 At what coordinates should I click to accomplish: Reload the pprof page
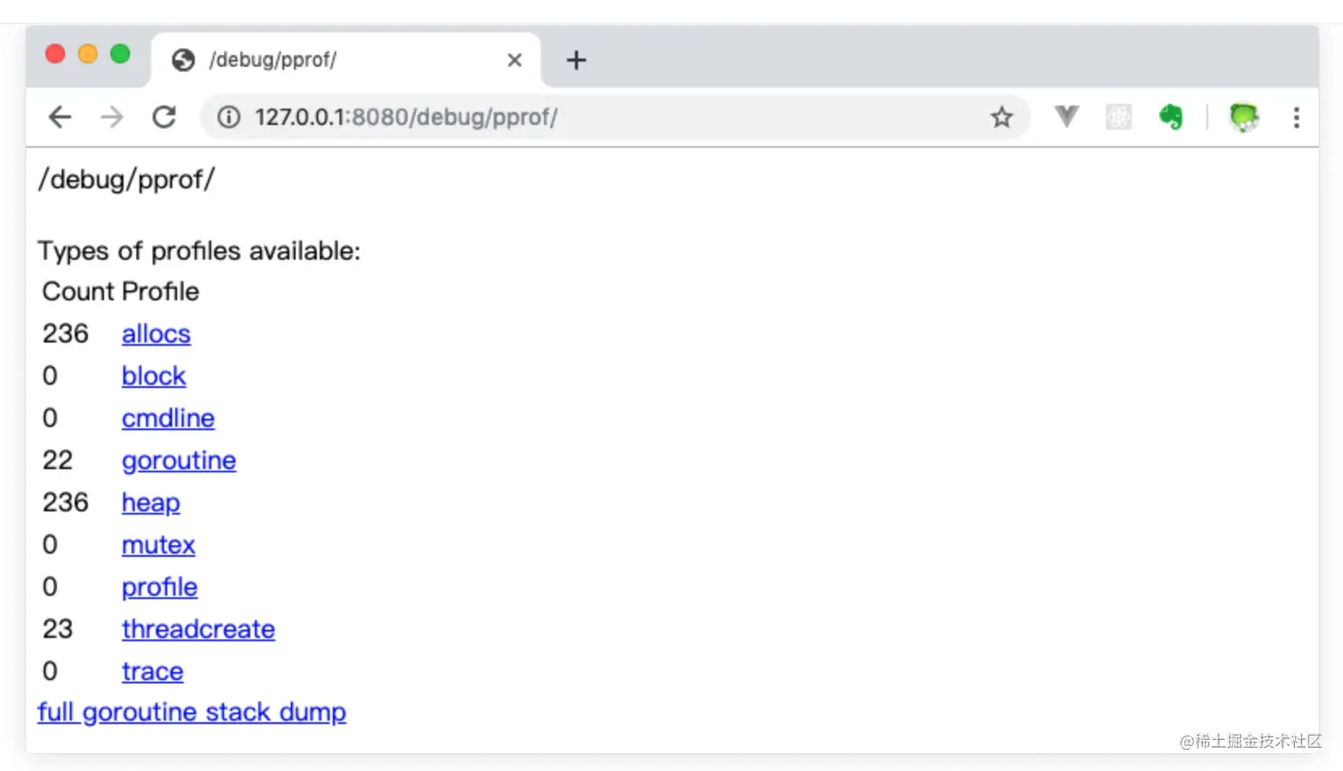pos(164,117)
